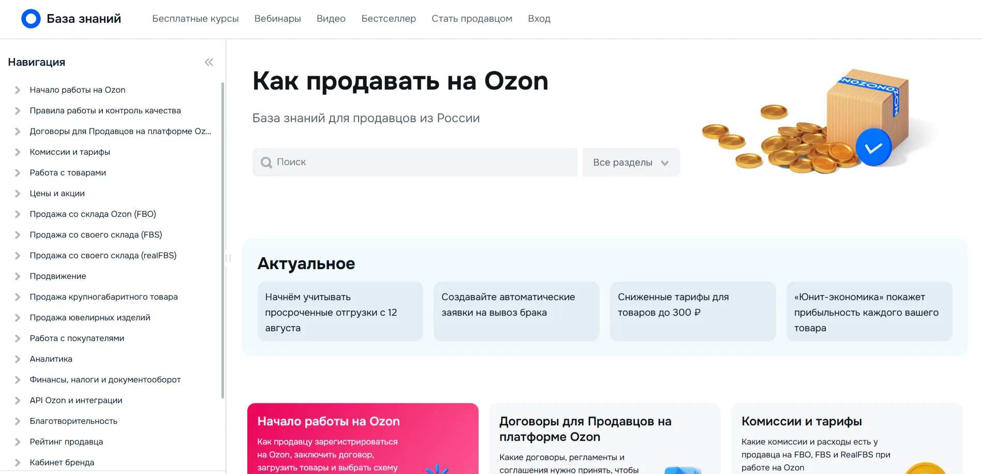
Task: Expand the 'Комиссии и тарифы' chevron
Action: click(x=18, y=152)
